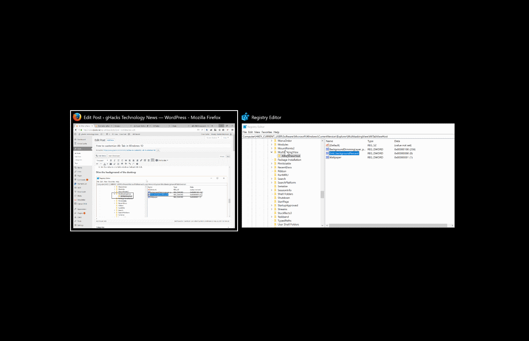
Task: Click the TypedPaths folder icon in the tree
Action: pos(276,221)
